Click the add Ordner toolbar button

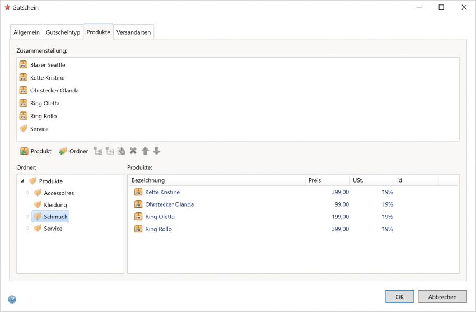(73, 151)
